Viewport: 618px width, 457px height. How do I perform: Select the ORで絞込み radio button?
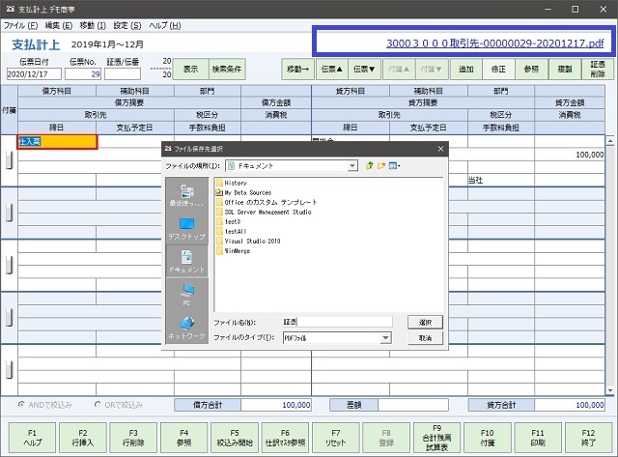click(98, 405)
